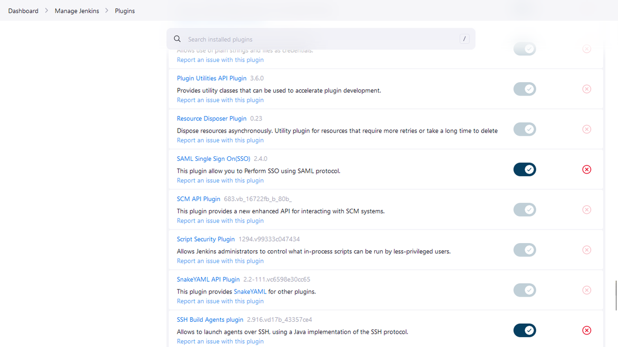Open the Plugin Utilities API Plugin link
618x347 pixels.
pos(211,78)
